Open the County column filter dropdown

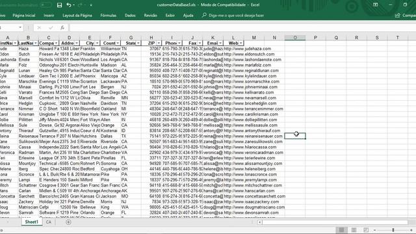(x=118, y=44)
